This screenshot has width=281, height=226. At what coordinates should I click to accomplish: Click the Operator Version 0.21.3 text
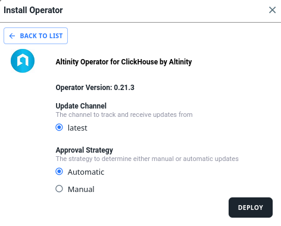tap(95, 88)
